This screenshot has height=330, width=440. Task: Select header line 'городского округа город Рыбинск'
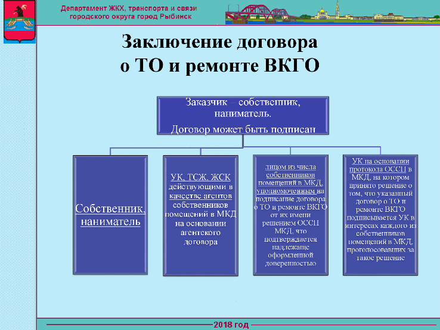tap(131, 16)
